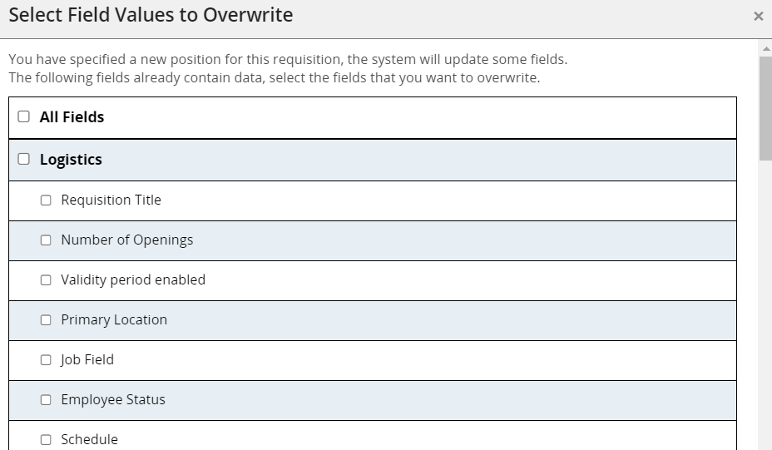The width and height of the screenshot is (772, 450).
Task: Click the 'Employee Status' label text
Action: pyautogui.click(x=113, y=399)
